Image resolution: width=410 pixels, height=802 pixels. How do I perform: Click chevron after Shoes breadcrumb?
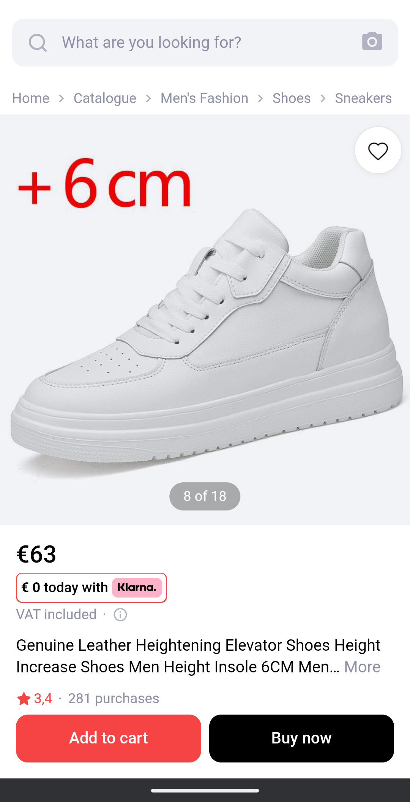coord(323,98)
